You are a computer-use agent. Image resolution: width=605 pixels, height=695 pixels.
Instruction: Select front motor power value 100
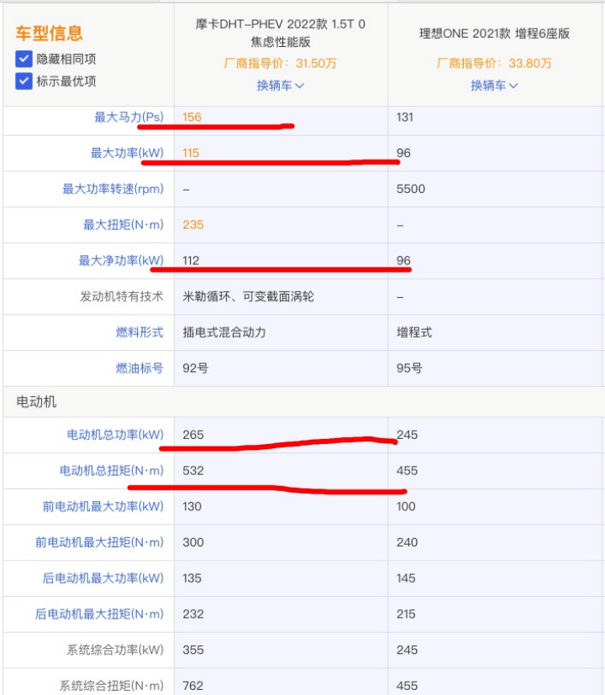coord(406,507)
